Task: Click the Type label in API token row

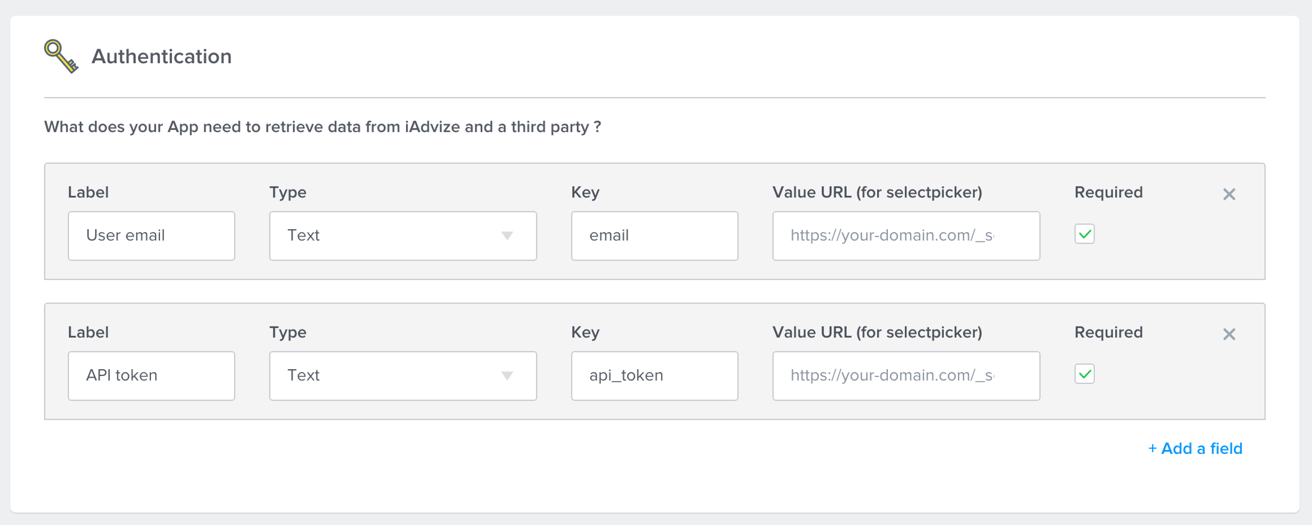Action: 288,333
